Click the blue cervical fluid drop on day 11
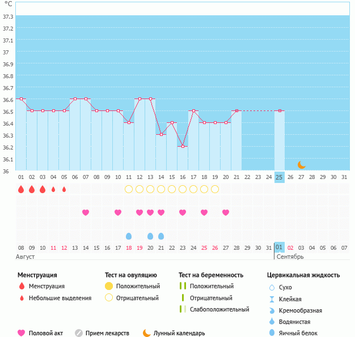The height and width of the screenshot is (337, 355). coord(129,236)
